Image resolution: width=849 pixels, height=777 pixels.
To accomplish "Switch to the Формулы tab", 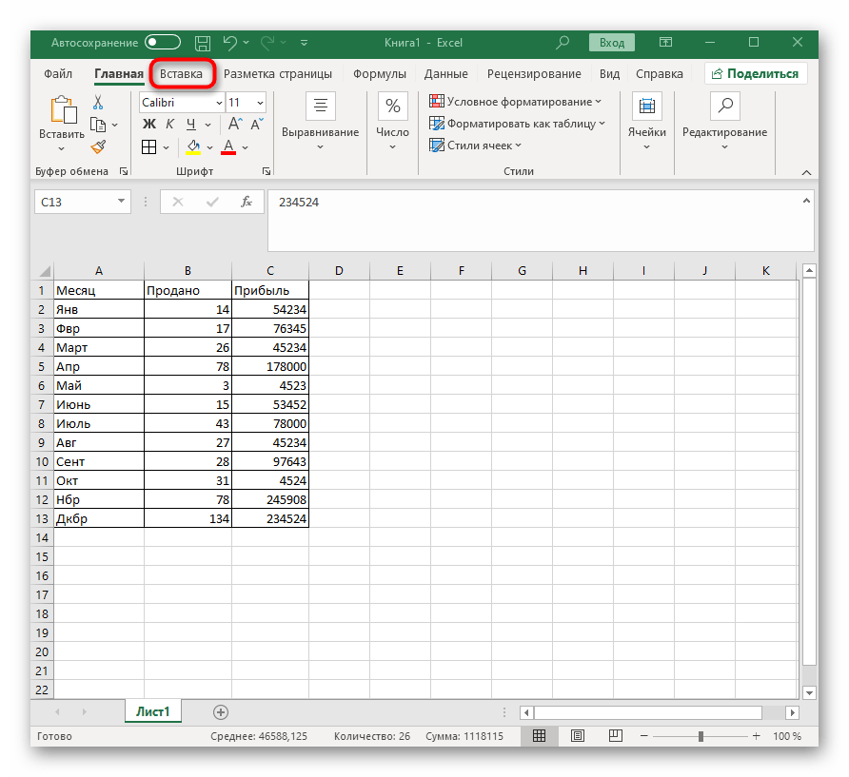I will pyautogui.click(x=379, y=73).
